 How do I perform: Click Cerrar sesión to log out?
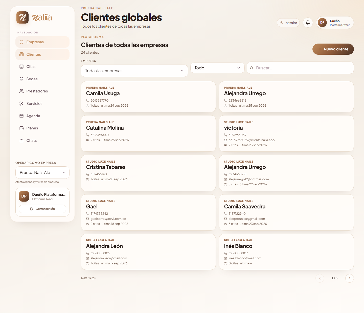[42, 209]
